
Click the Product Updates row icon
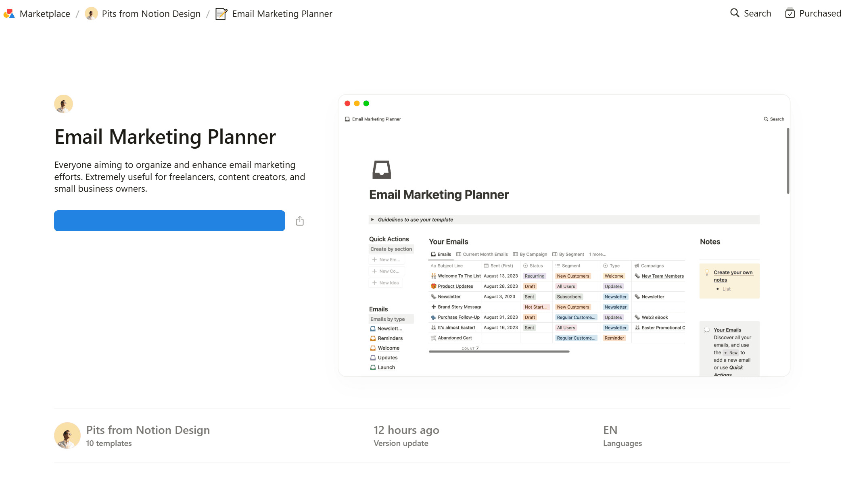point(434,286)
